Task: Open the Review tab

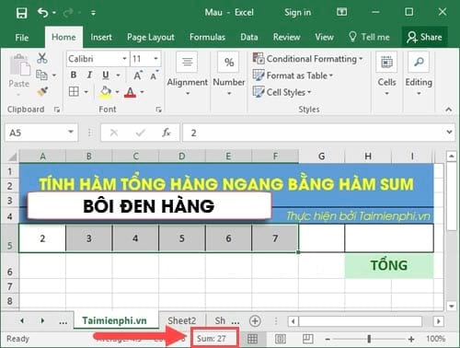Action: coord(287,37)
